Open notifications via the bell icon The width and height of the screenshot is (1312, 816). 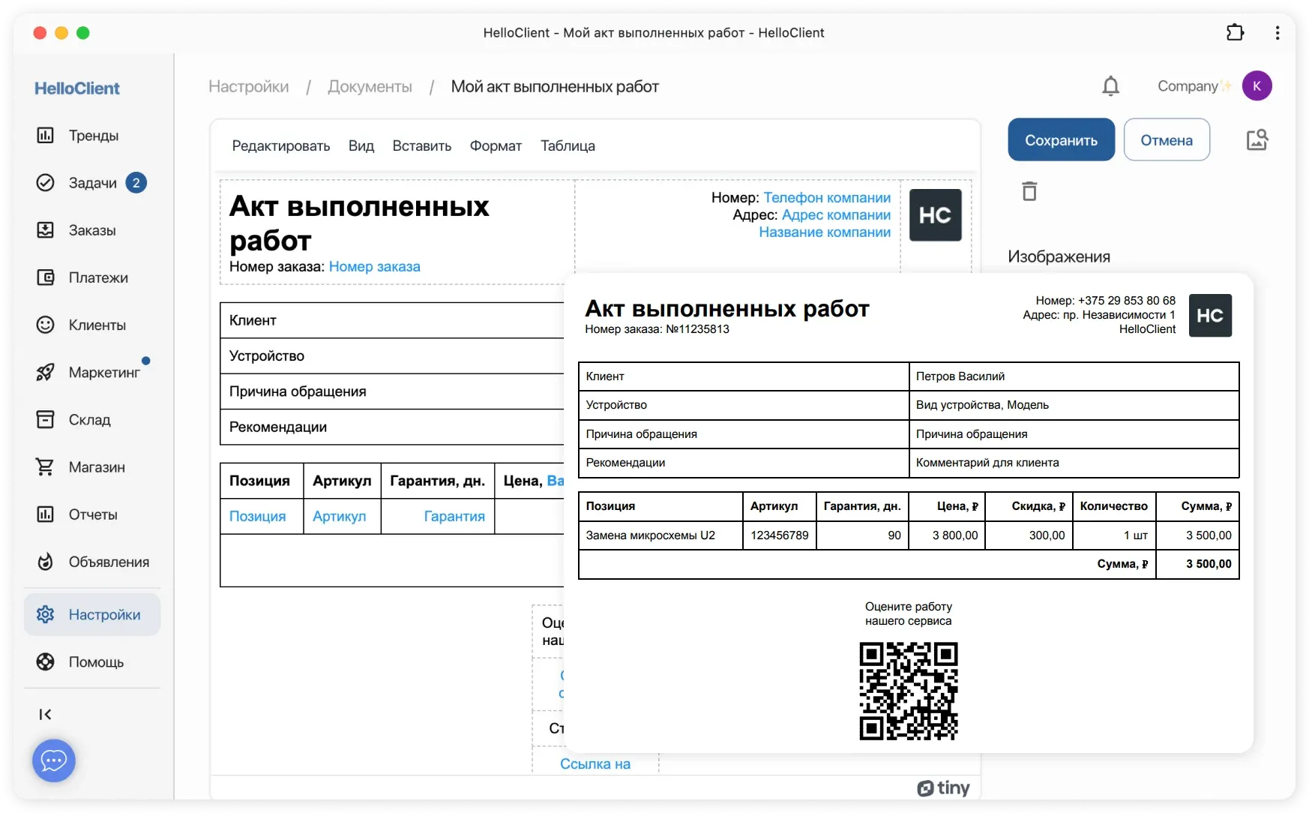click(x=1110, y=85)
